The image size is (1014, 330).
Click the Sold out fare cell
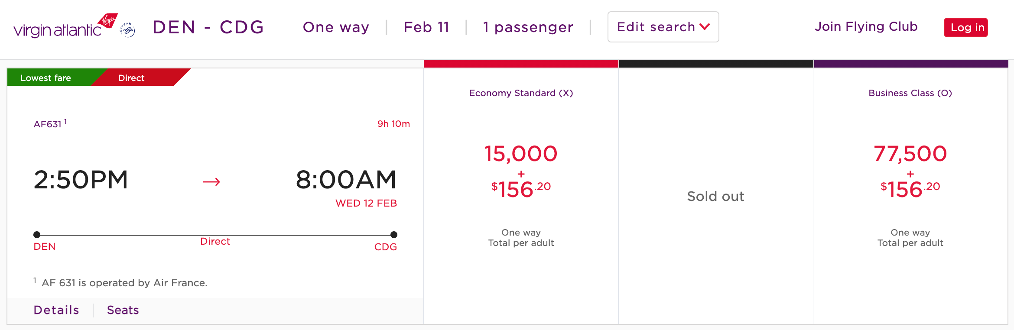pyautogui.click(x=715, y=196)
